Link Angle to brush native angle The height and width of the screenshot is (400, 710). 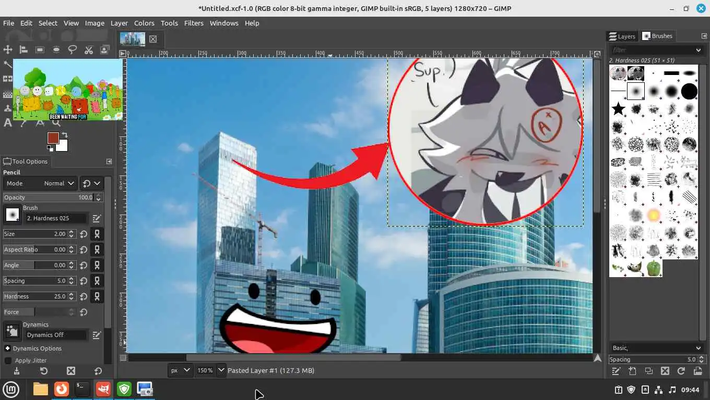click(x=97, y=265)
